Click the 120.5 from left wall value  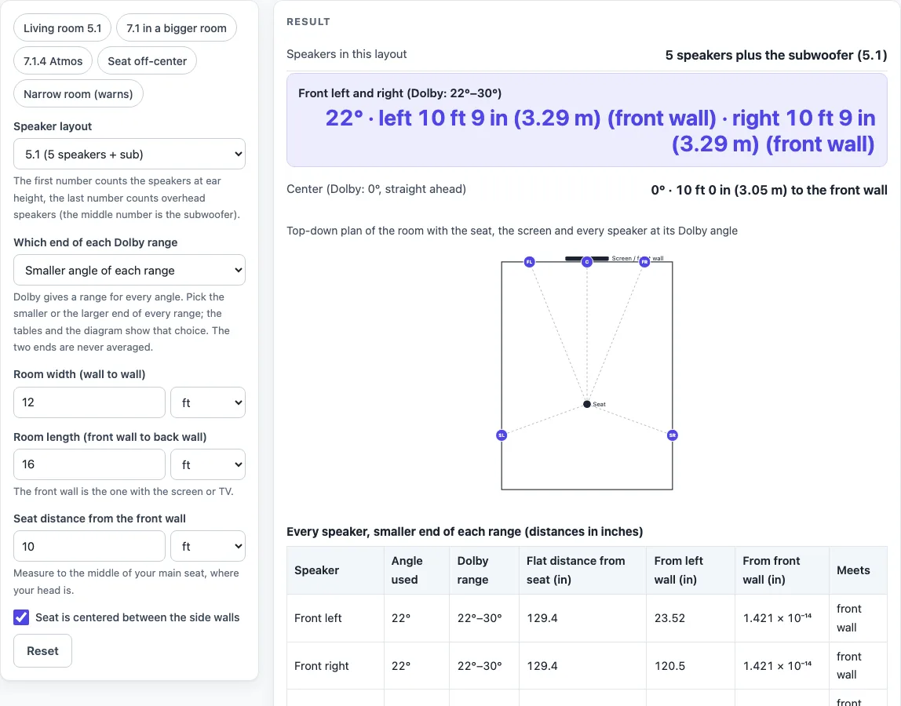pyautogui.click(x=669, y=666)
